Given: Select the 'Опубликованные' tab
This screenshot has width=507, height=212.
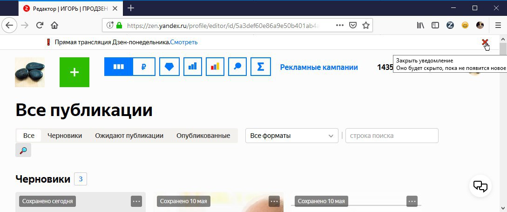Looking at the screenshot, I should click(203, 136).
